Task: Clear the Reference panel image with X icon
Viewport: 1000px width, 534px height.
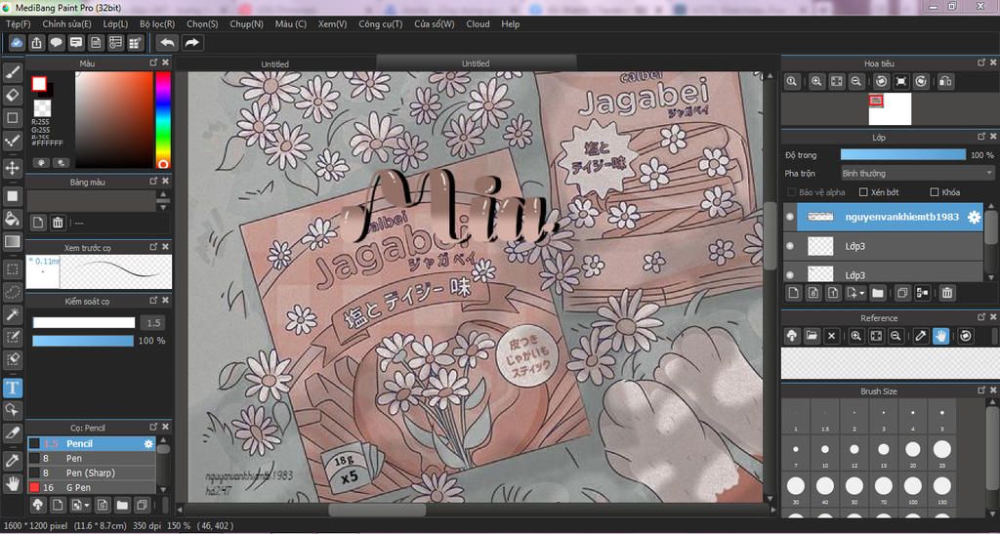Action: point(831,336)
